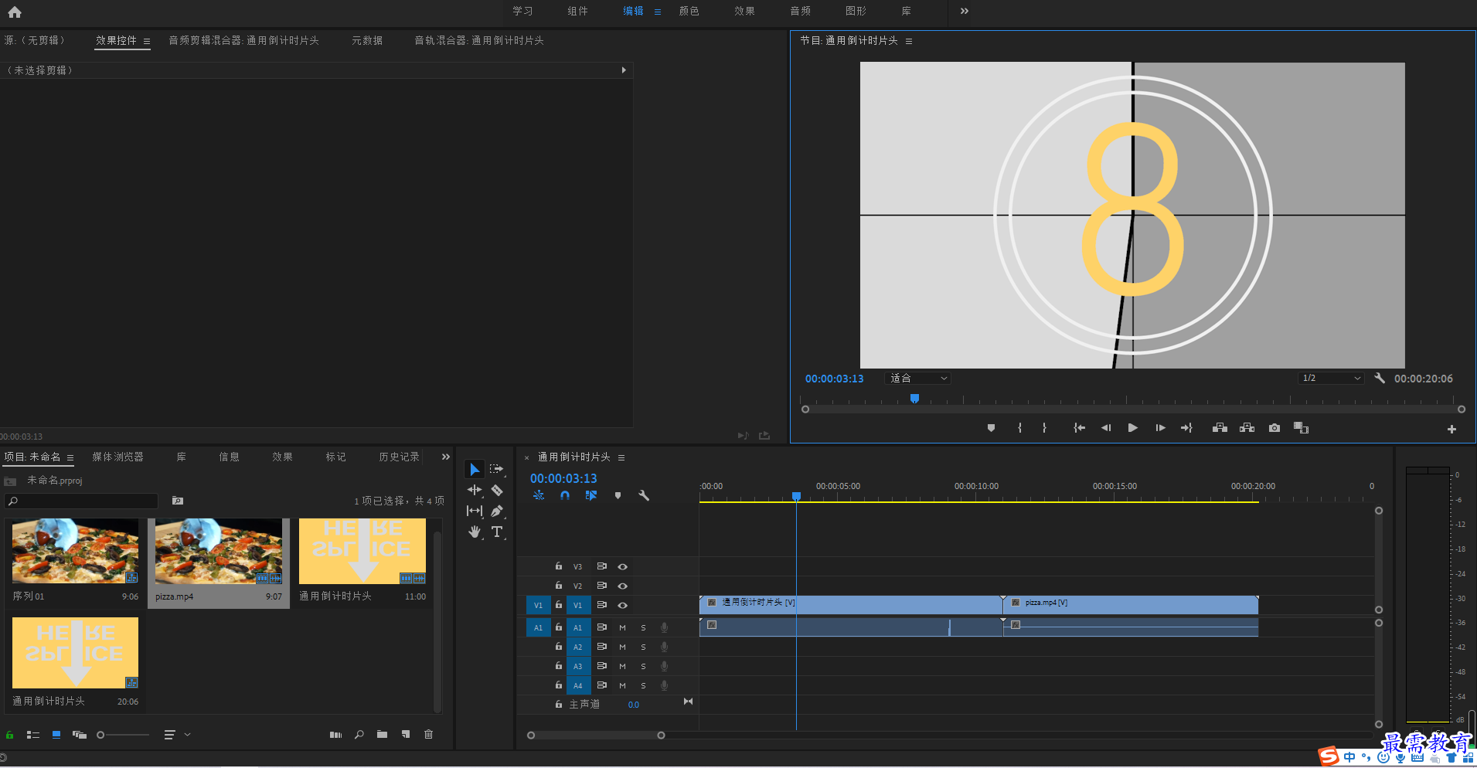Toggle V1 track output eye

click(622, 605)
